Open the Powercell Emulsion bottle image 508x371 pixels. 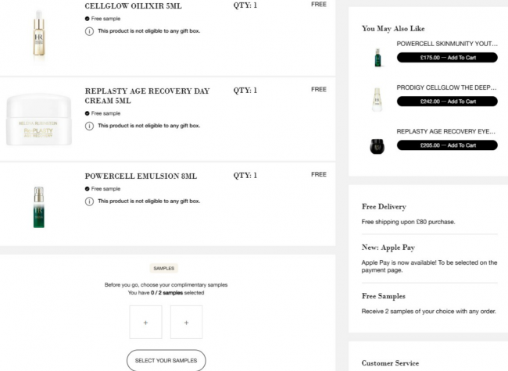(x=39, y=207)
